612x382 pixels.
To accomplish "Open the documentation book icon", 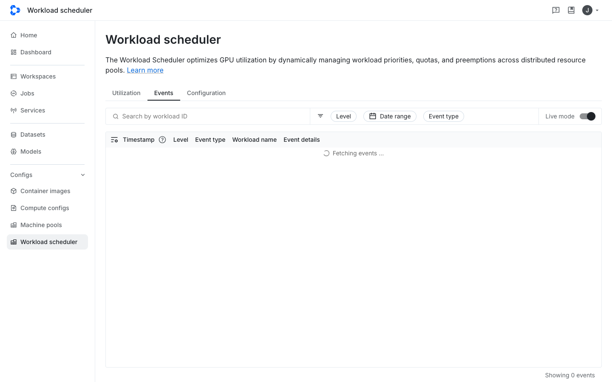I will [571, 10].
